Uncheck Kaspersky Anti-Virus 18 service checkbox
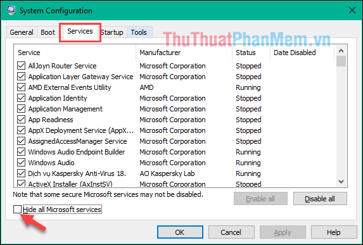Image resolution: width=363 pixels, height=245 pixels. point(22,173)
